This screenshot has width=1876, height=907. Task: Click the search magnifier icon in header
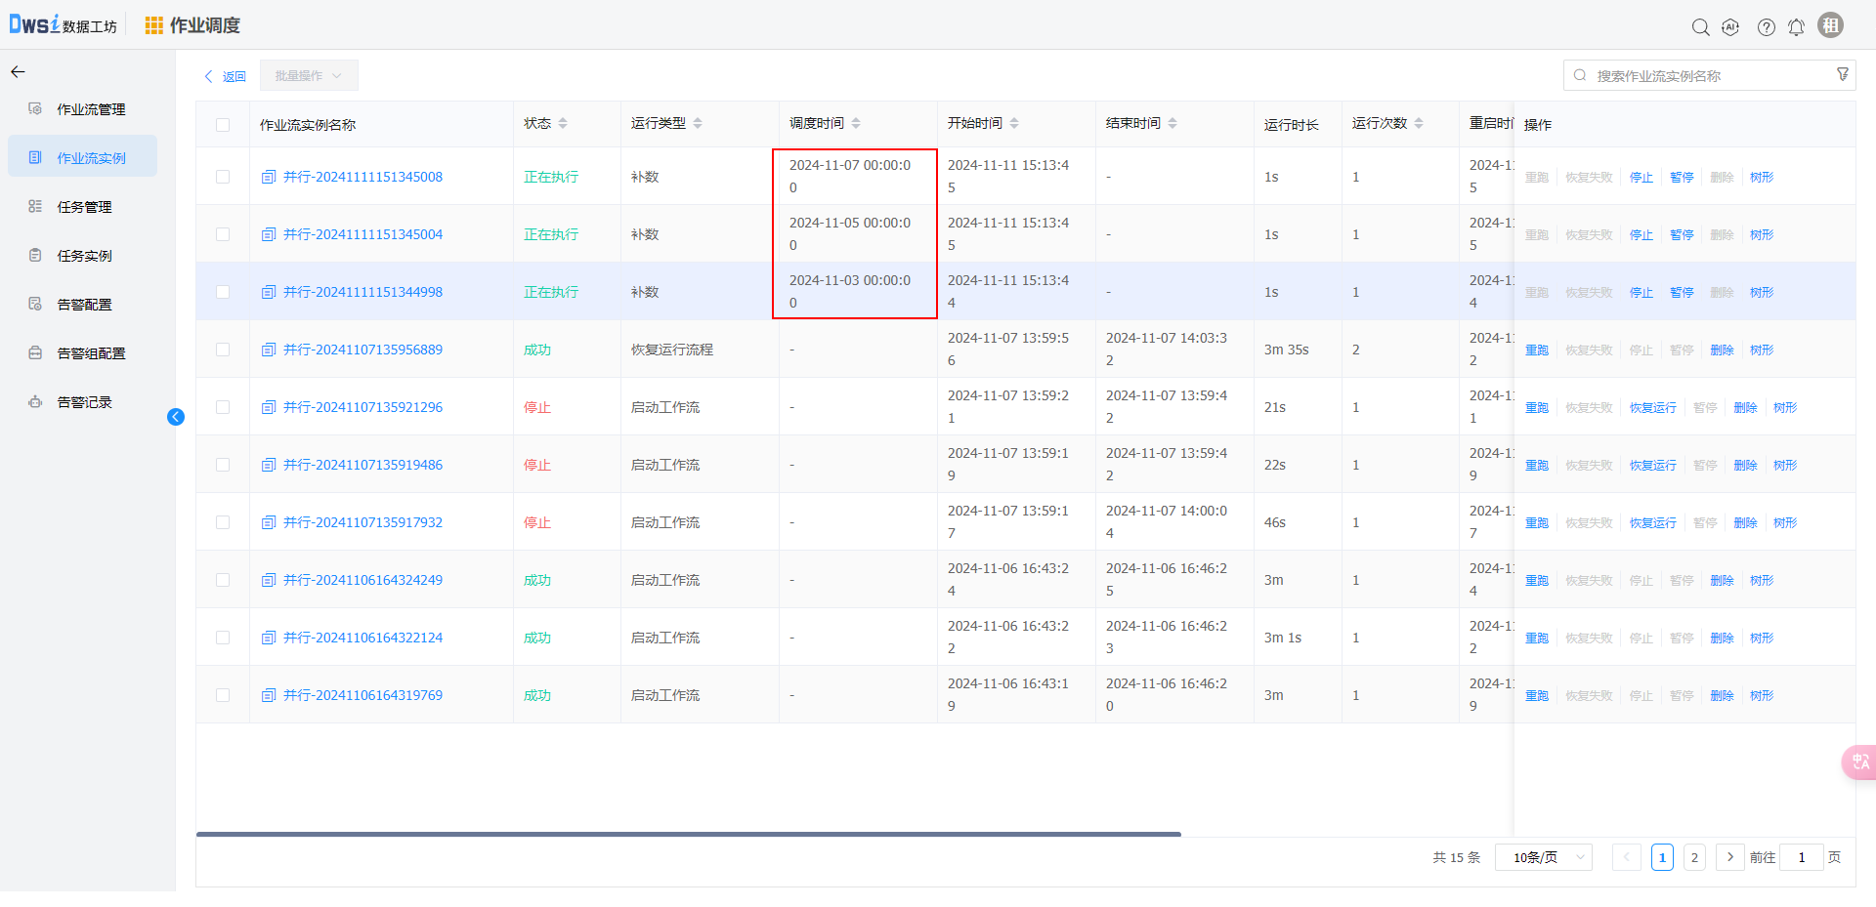pyautogui.click(x=1700, y=27)
